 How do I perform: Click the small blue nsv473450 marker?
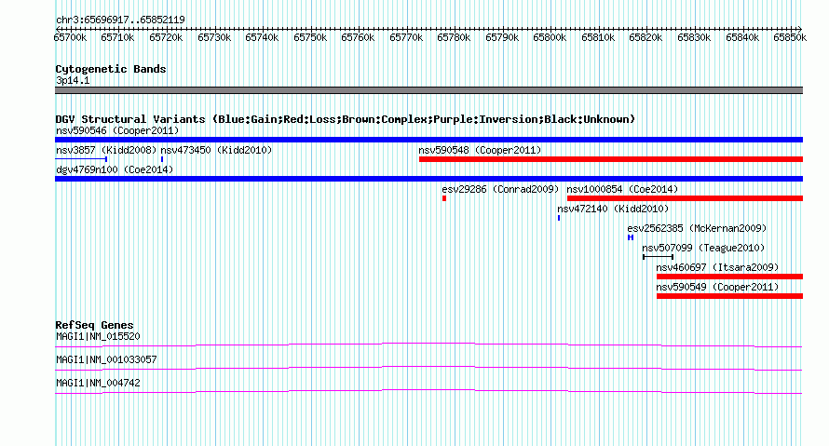[162, 159]
